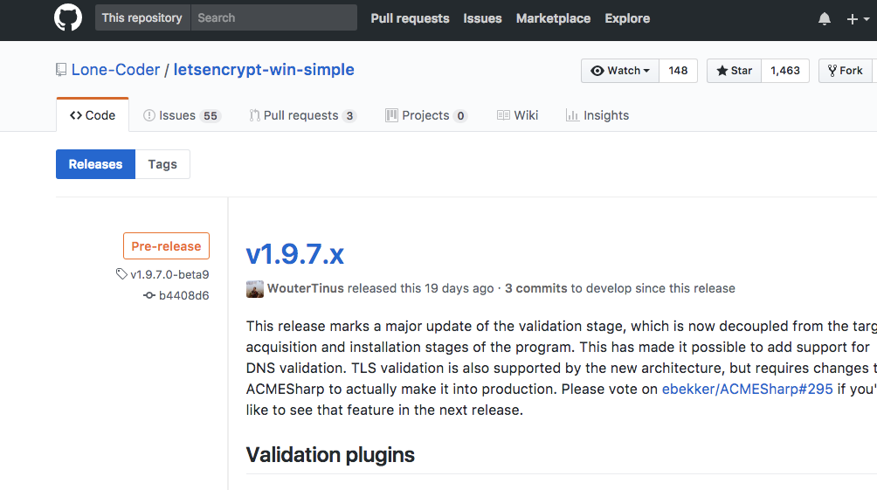Click the commit icon beside b4408d6
Image resolution: width=877 pixels, height=490 pixels.
[148, 295]
